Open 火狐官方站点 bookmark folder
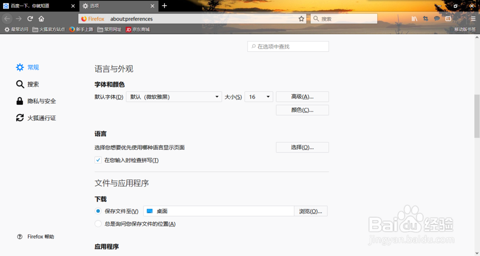Screen dimensions: 480x256 pyautogui.click(x=48, y=30)
